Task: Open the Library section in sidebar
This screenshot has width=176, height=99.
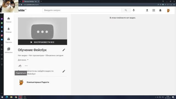Action: 9,50
